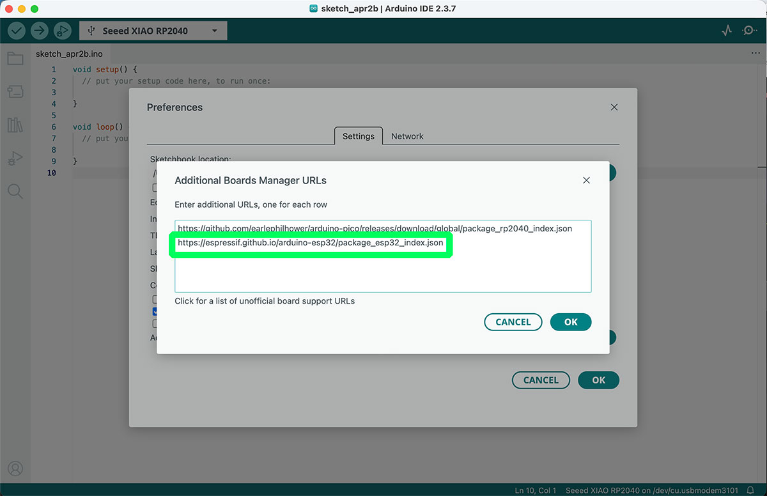Click the 'put your setup code here' comment
The image size is (767, 496).
(x=176, y=81)
